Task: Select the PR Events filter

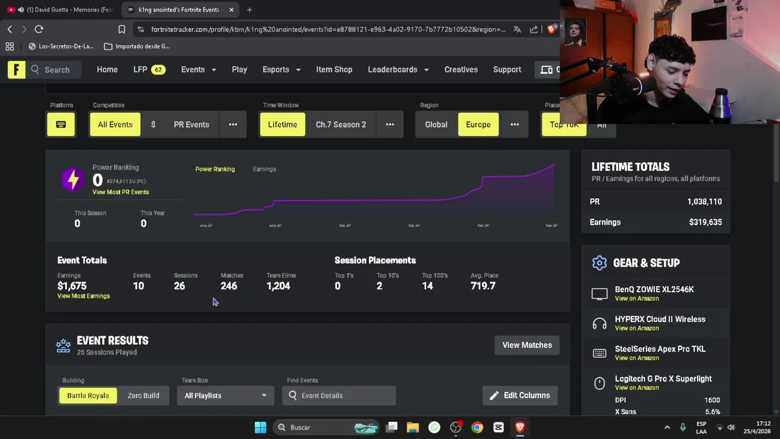Action: click(x=191, y=124)
